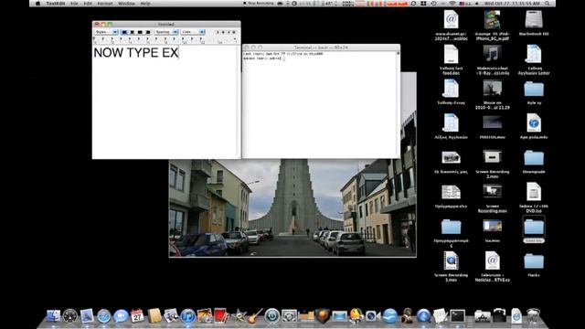Open the File menu
Image resolution: width=585 pixels, height=329 pixels.
74,4
